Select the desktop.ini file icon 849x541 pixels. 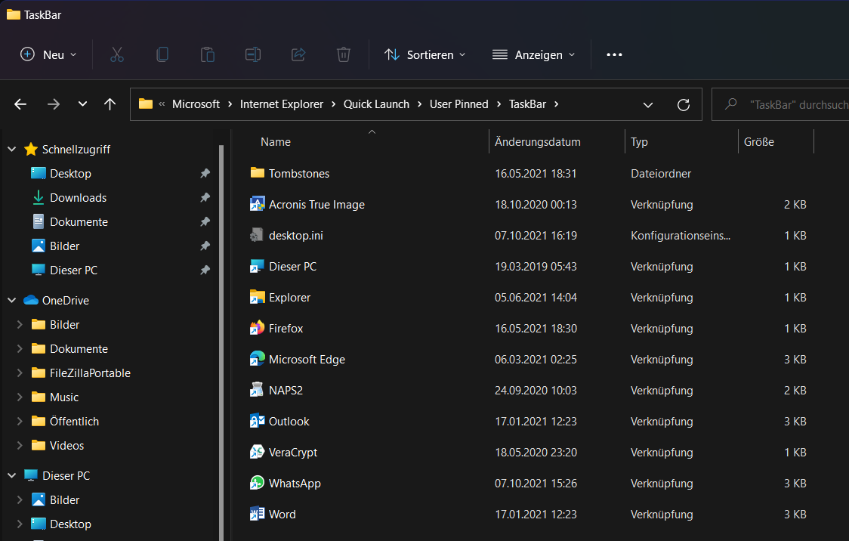click(257, 235)
